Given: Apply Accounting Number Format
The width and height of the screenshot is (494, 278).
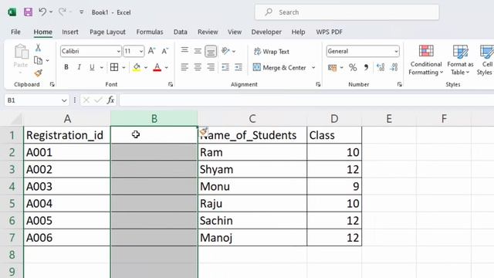Looking at the screenshot, I should pyautogui.click(x=332, y=67).
